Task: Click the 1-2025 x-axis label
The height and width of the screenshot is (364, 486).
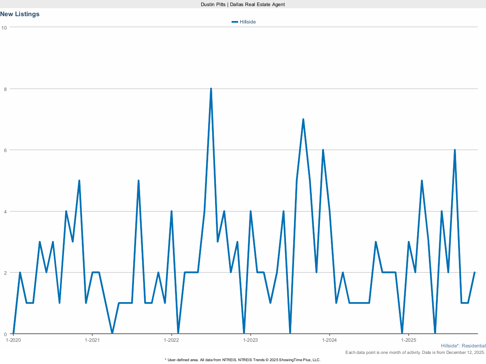Action: [408, 340]
